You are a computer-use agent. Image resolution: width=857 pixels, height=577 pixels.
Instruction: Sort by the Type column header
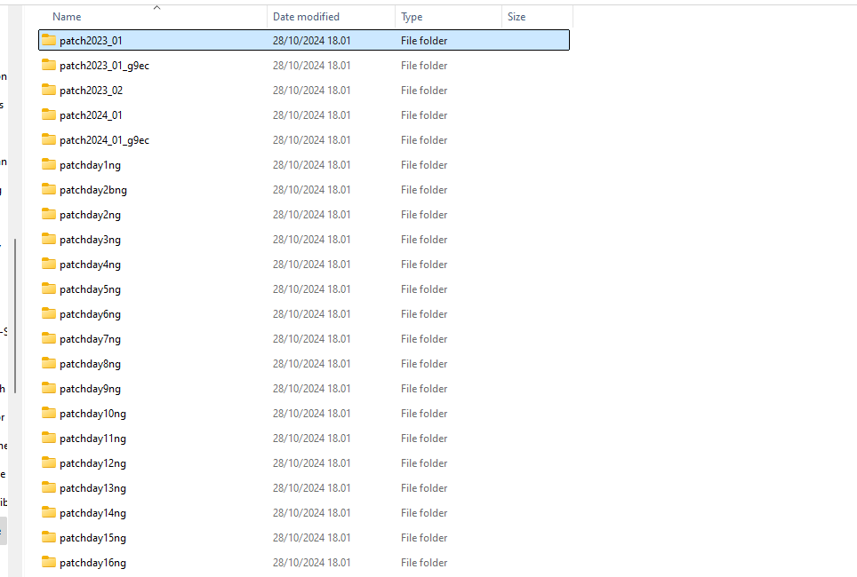(412, 17)
